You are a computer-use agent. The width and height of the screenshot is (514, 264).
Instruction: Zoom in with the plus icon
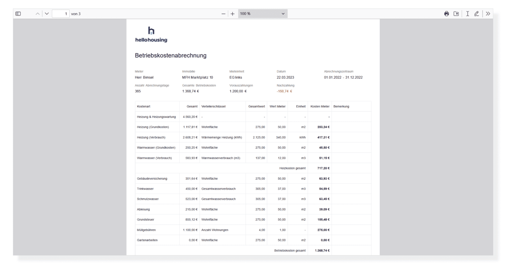[233, 14]
